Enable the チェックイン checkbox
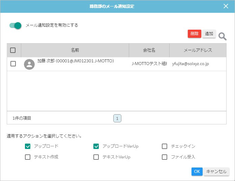Image resolution: width=235 pixels, height=181 pixels. coord(165,146)
